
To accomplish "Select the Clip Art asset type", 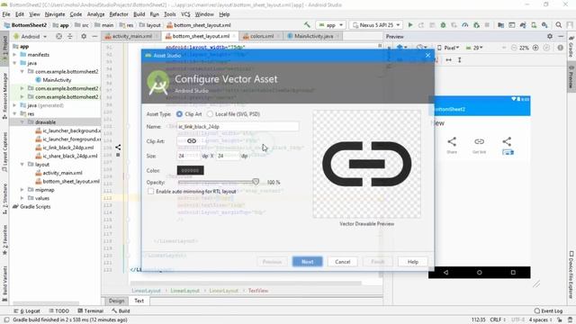I will (179, 114).
